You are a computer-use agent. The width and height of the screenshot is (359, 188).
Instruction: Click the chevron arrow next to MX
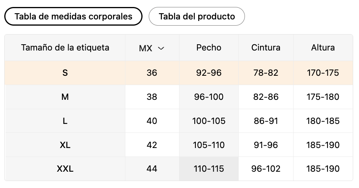161,48
